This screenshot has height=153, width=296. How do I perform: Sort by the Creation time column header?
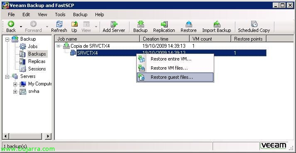(165, 39)
